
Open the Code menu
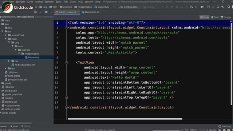[x=30, y=1]
